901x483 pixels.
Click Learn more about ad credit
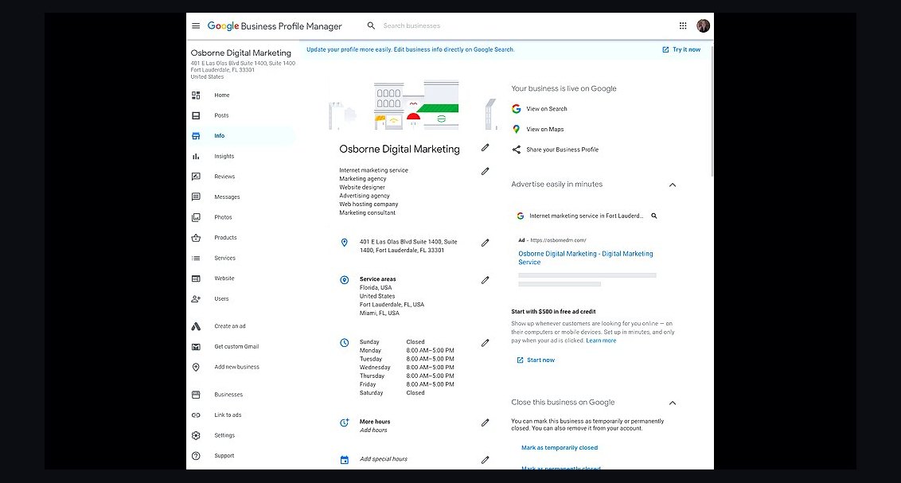click(601, 341)
